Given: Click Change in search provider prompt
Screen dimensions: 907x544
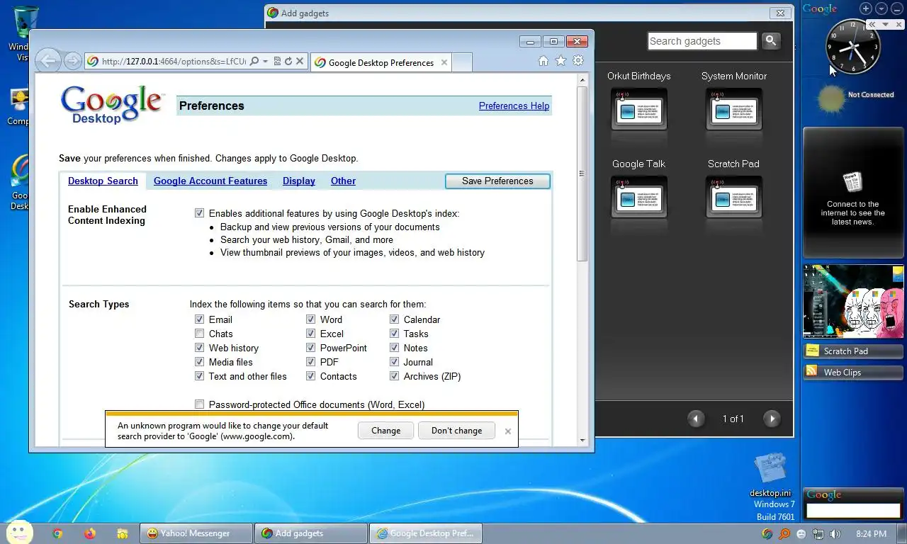Looking at the screenshot, I should [x=385, y=430].
